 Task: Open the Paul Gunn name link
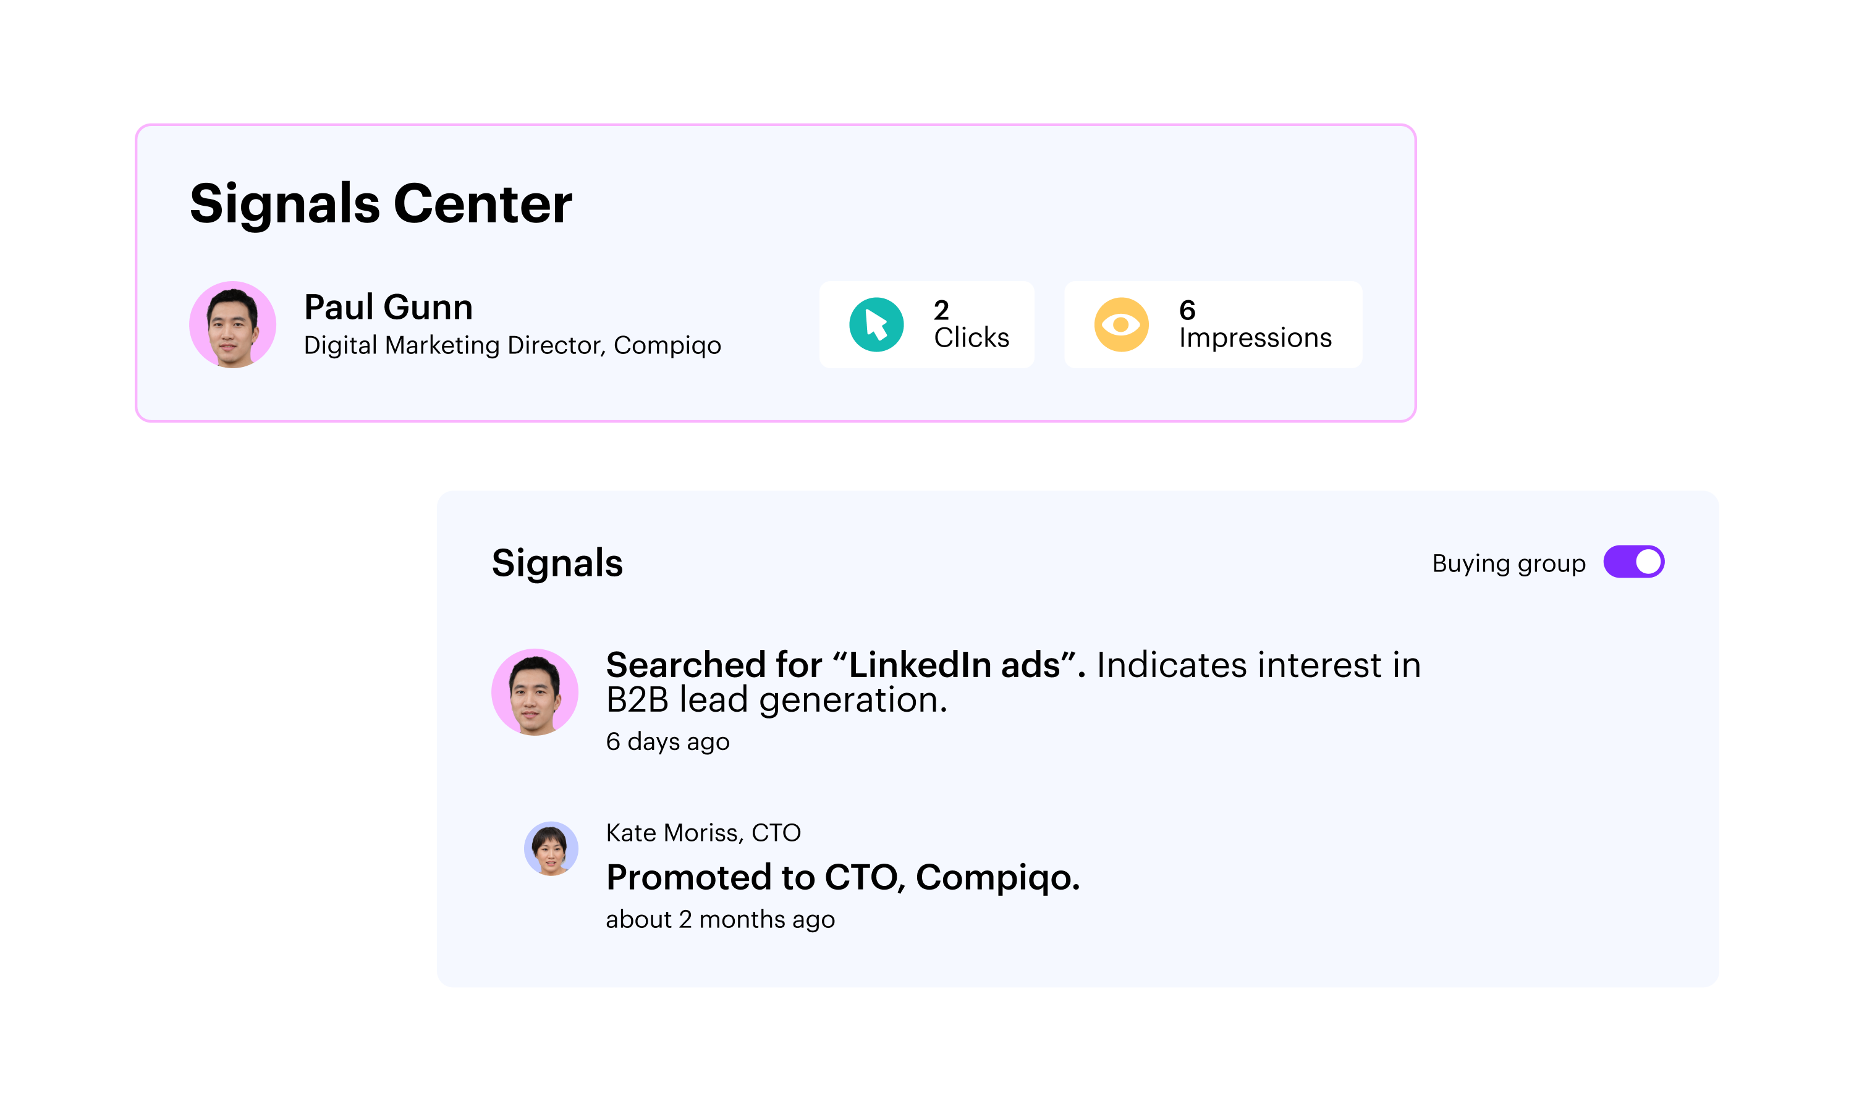tap(388, 307)
